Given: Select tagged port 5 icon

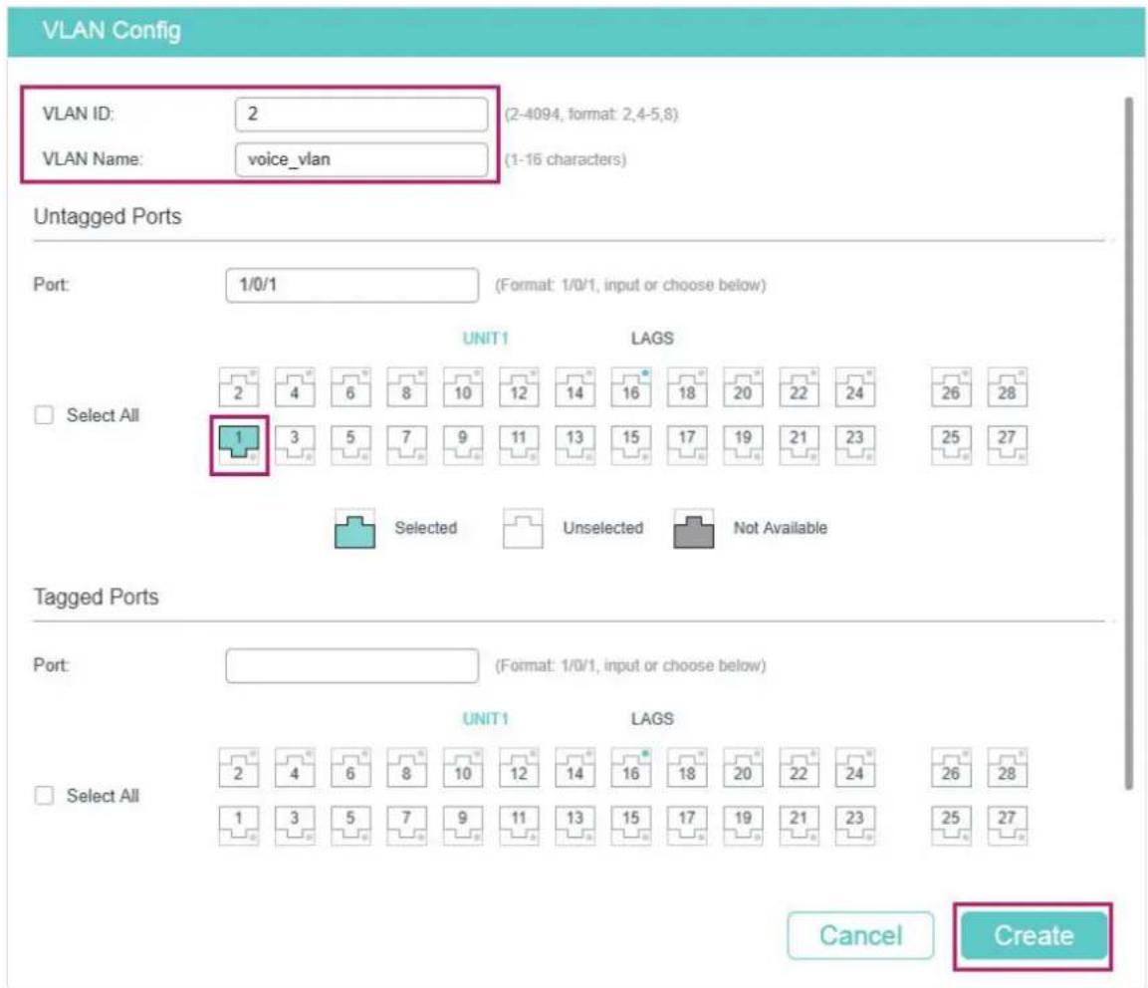Looking at the screenshot, I should [350, 825].
